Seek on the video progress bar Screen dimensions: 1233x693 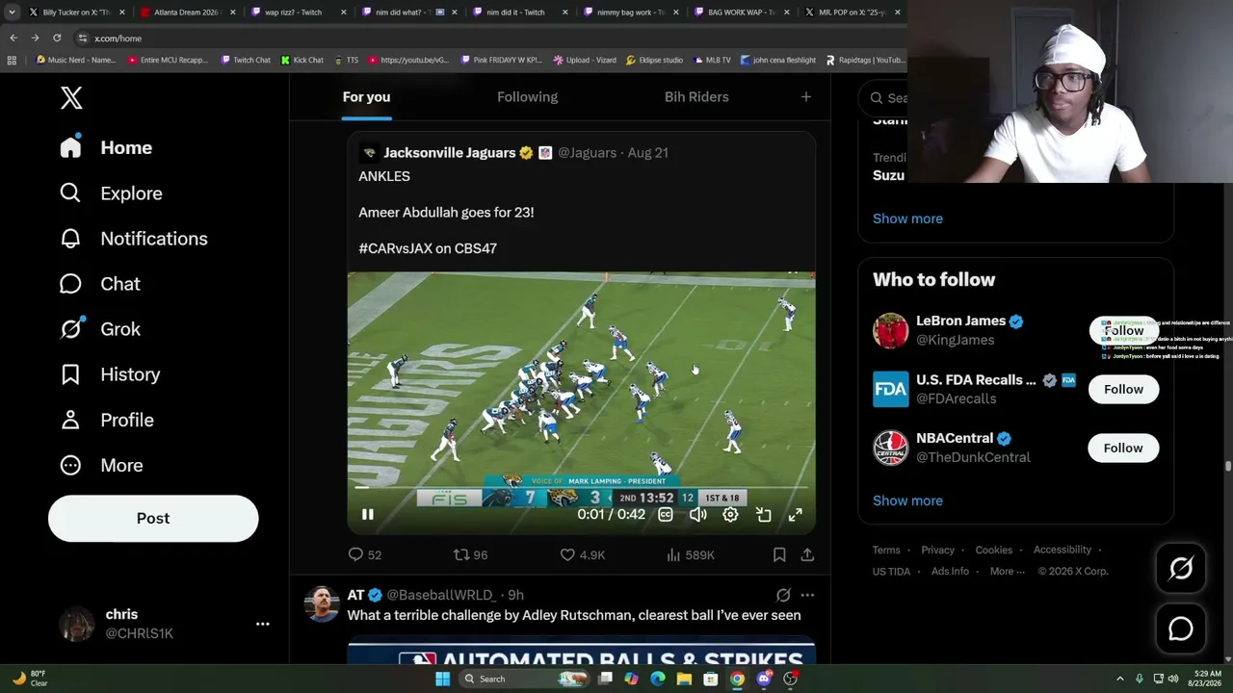[581, 488]
